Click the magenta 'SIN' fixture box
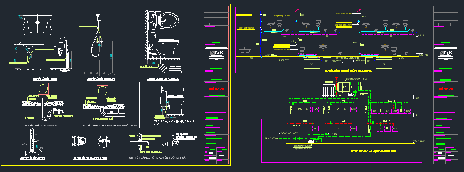 [x=315, y=128]
